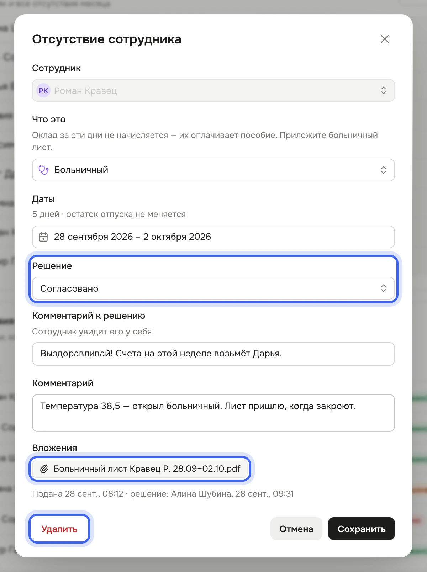Click the hint "Сотрудник увидит его у себя"
The image size is (427, 572).
pyautogui.click(x=92, y=332)
